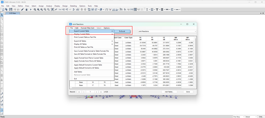The width and height of the screenshot is (265, 118).
Task: Select the pointer tool in left sidebar
Action: tap(2, 15)
